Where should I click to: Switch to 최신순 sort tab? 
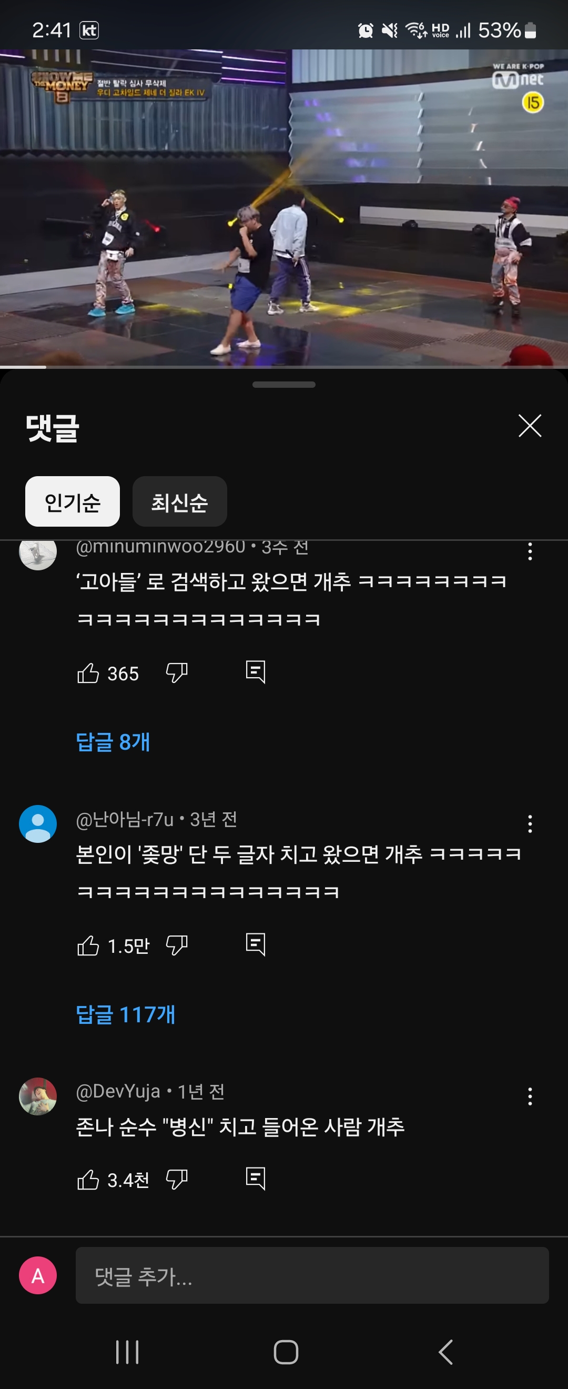[179, 501]
